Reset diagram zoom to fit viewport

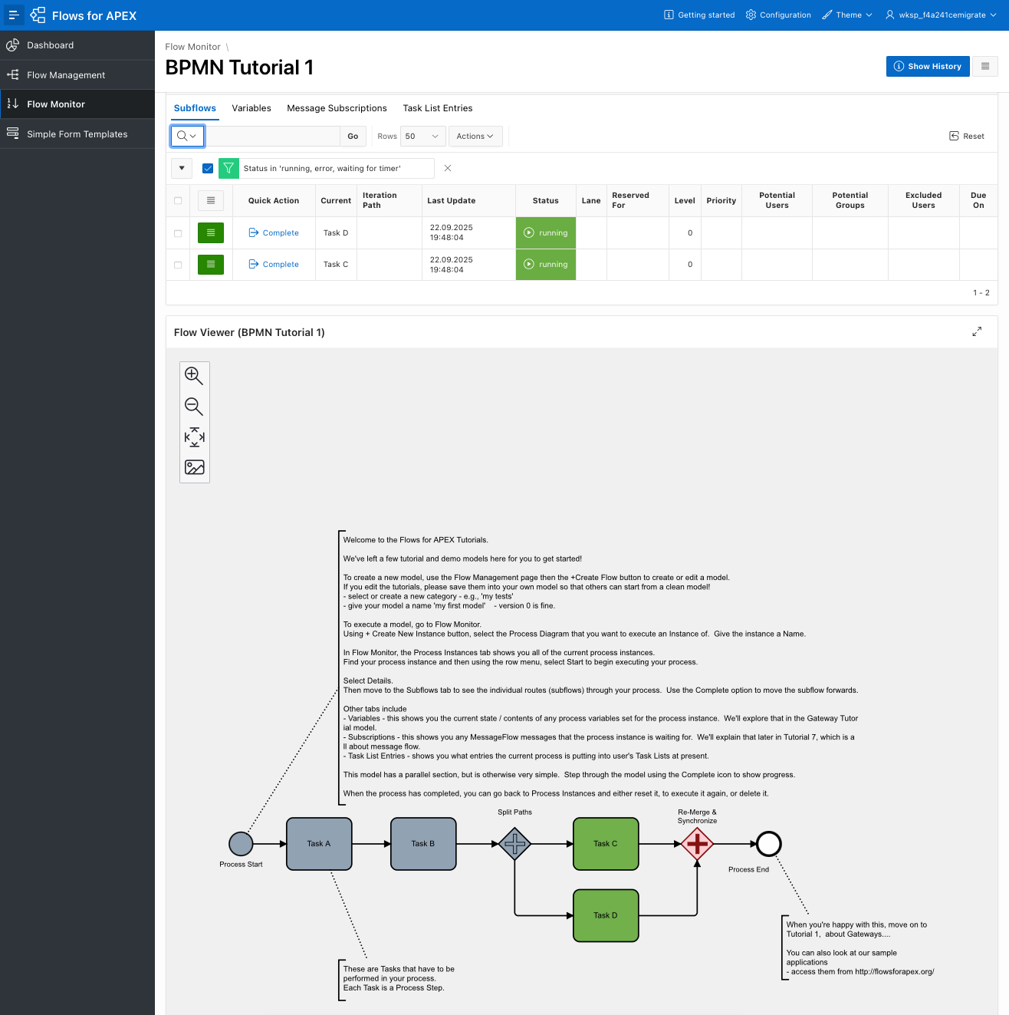coord(194,437)
